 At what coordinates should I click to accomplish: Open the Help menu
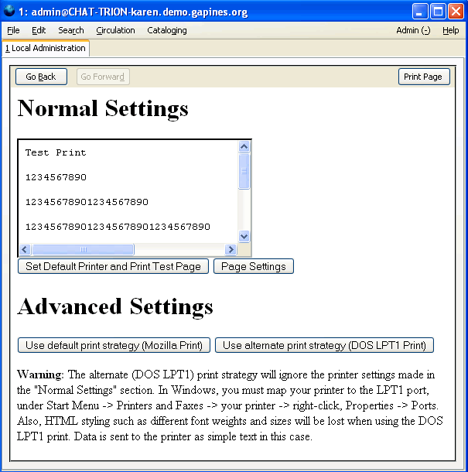(450, 30)
